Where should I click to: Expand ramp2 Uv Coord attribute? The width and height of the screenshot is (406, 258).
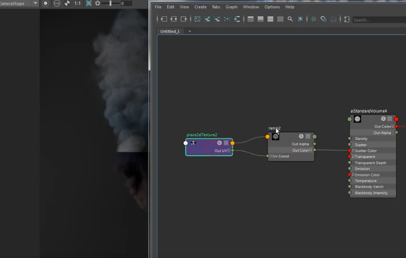(271, 156)
